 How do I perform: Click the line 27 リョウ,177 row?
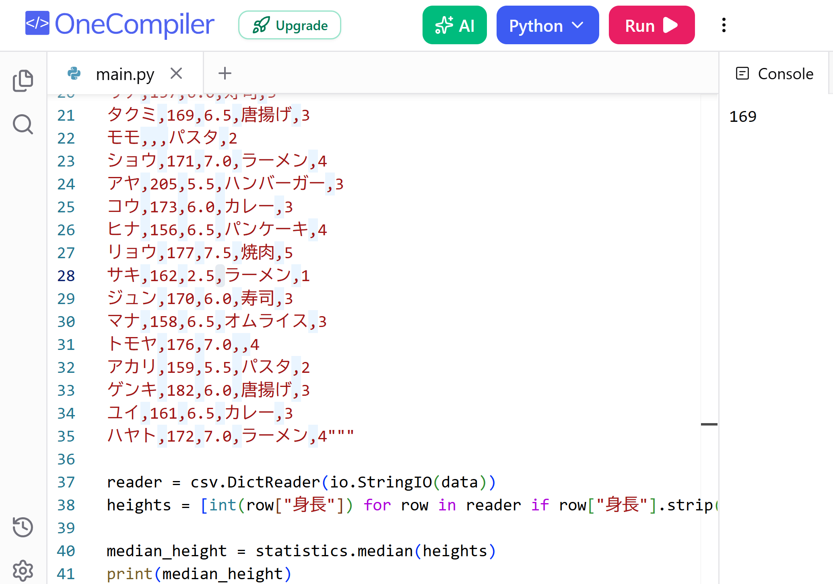coord(200,253)
